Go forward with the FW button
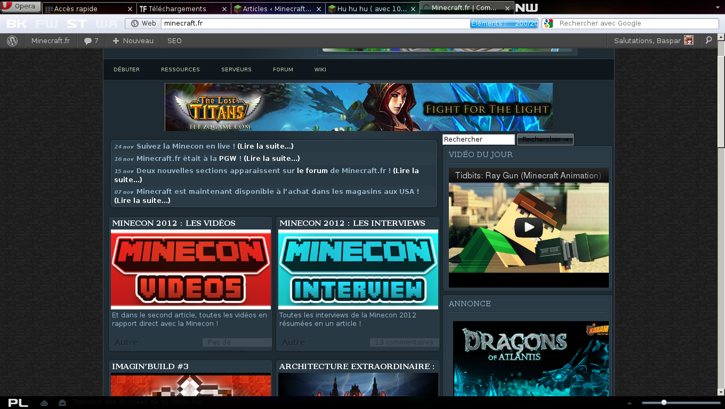Viewport: 725px width, 409px height. [46, 23]
